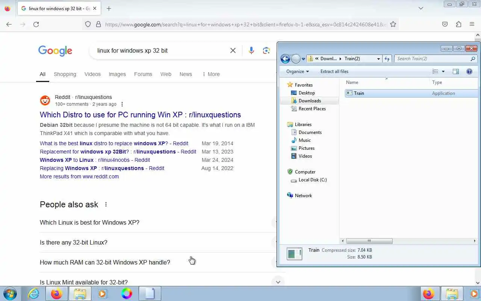The width and height of the screenshot is (481, 301).
Task: Open Music library
Action: coord(304,140)
